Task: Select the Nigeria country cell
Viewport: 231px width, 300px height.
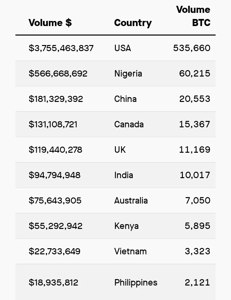Action: 128,74
